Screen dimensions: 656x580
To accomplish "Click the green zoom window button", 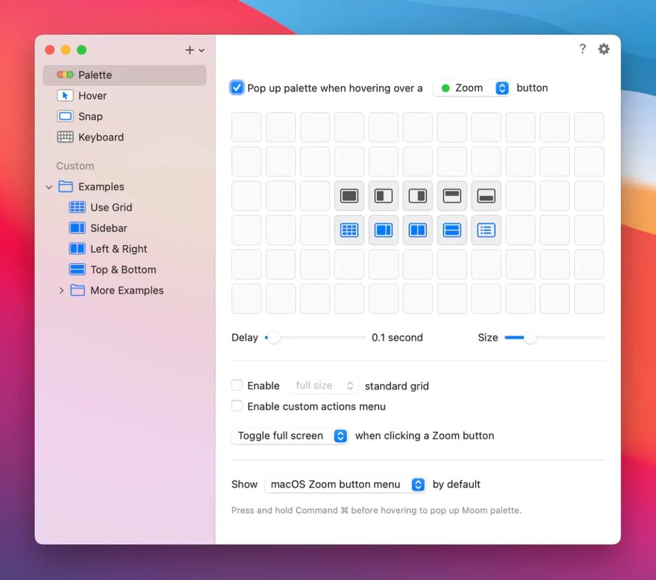I will tap(81, 50).
